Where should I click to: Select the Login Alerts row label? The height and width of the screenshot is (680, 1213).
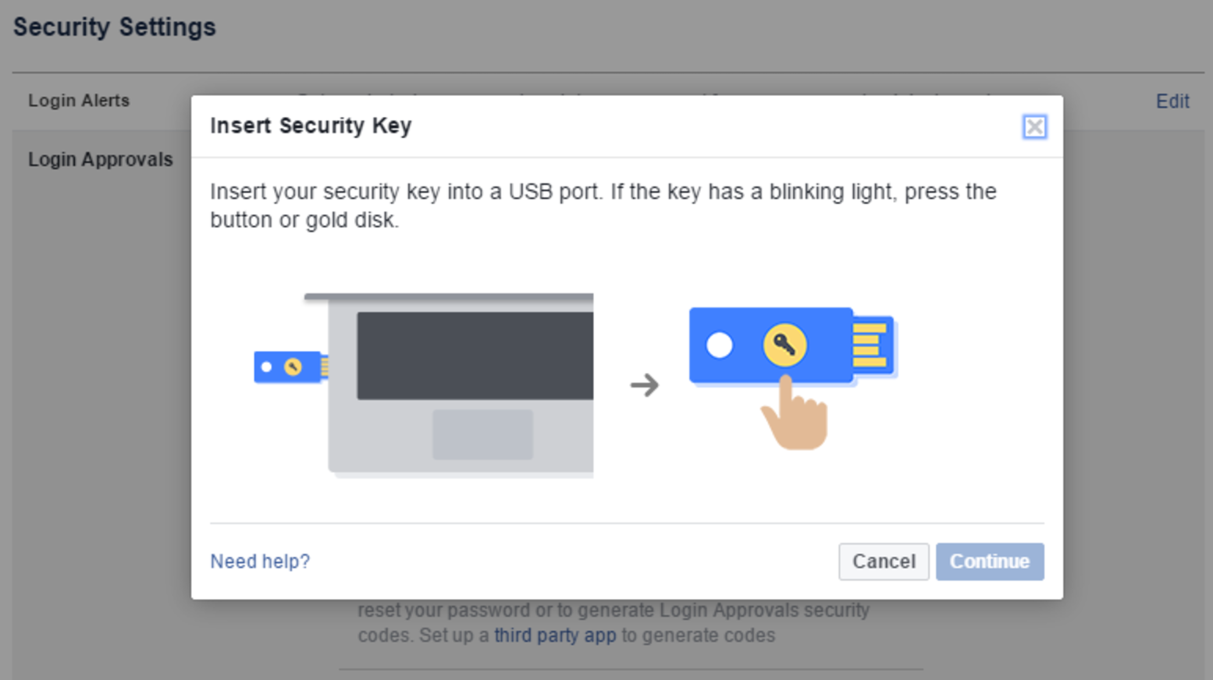(x=79, y=101)
